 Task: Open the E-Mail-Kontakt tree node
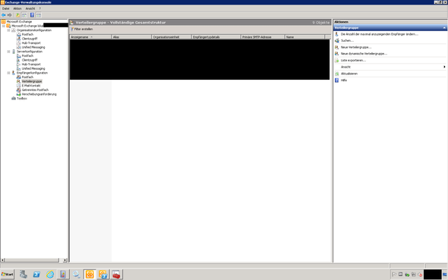click(31, 86)
